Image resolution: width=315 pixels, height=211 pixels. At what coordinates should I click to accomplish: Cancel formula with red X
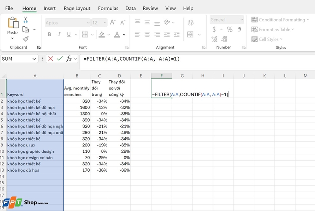[x=51, y=59]
